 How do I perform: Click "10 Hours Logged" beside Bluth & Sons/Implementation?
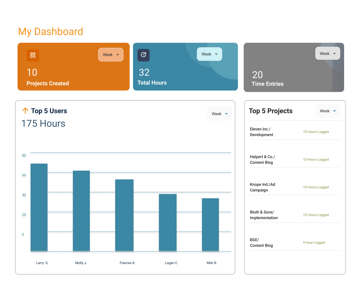pyautogui.click(x=316, y=215)
